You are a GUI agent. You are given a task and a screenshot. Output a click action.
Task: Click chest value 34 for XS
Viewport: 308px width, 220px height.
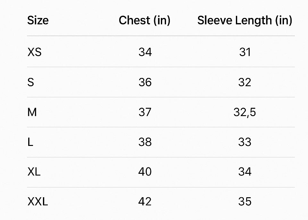coord(145,52)
